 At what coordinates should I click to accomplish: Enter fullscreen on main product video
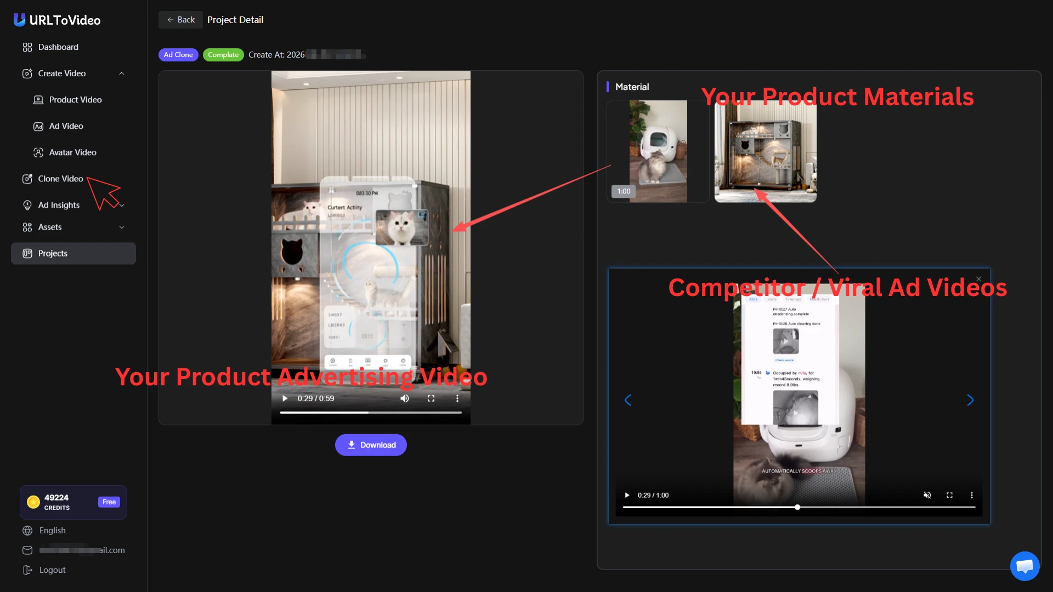click(x=431, y=399)
